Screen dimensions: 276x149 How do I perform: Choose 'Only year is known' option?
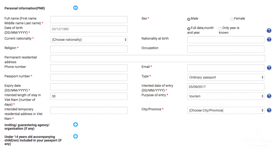pos(220,28)
